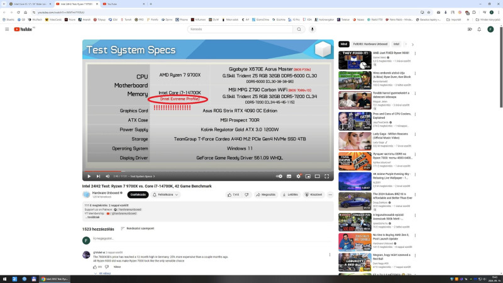This screenshot has width=503, height=283.
Task: Skip to the next video
Action: tap(98, 176)
